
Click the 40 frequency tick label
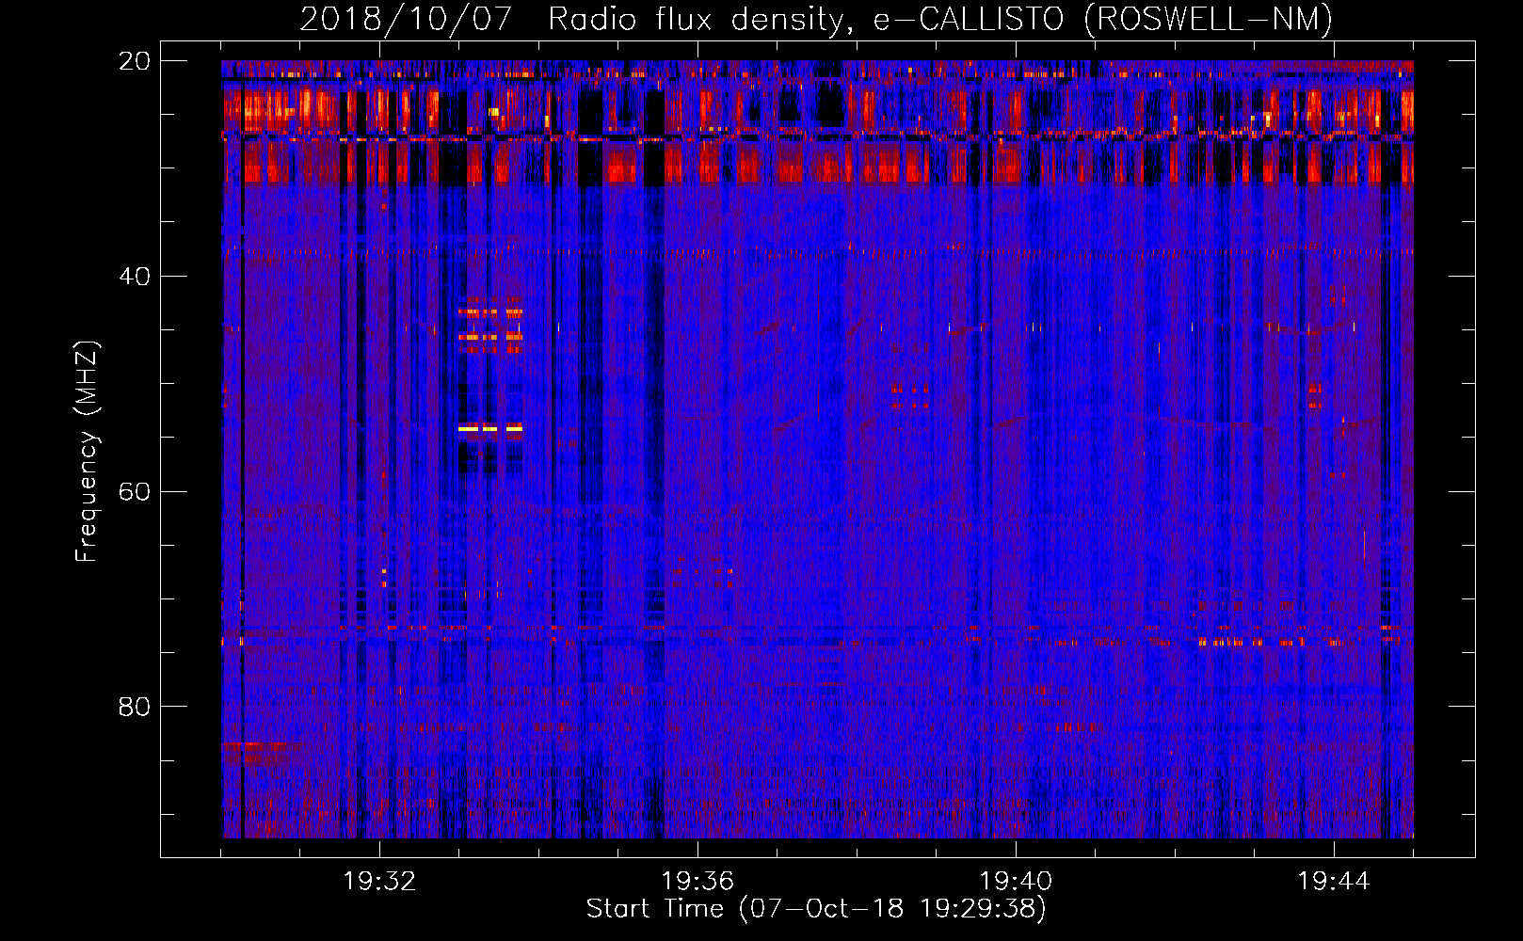(134, 277)
